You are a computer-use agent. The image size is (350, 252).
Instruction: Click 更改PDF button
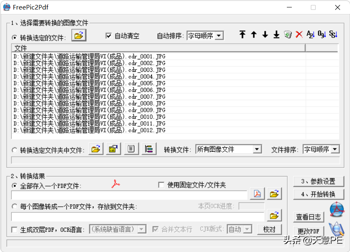(308, 231)
